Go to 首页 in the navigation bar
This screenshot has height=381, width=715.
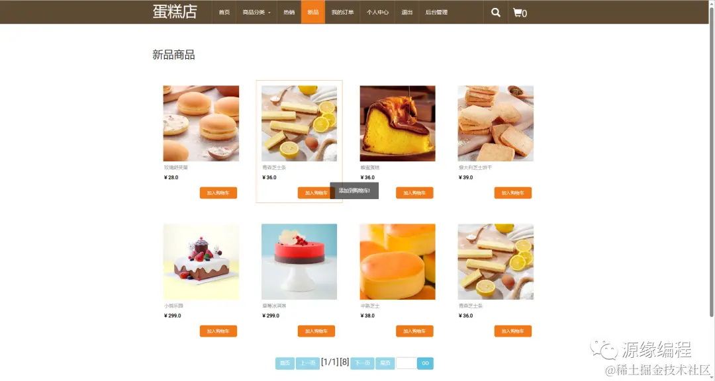click(x=224, y=13)
